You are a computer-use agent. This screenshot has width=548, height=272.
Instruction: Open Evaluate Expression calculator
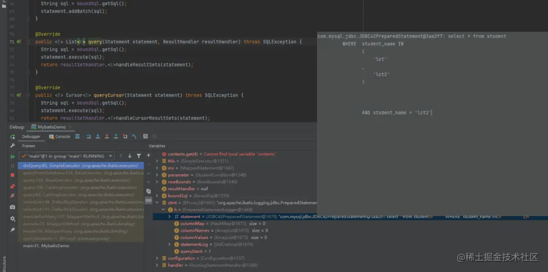(146, 137)
